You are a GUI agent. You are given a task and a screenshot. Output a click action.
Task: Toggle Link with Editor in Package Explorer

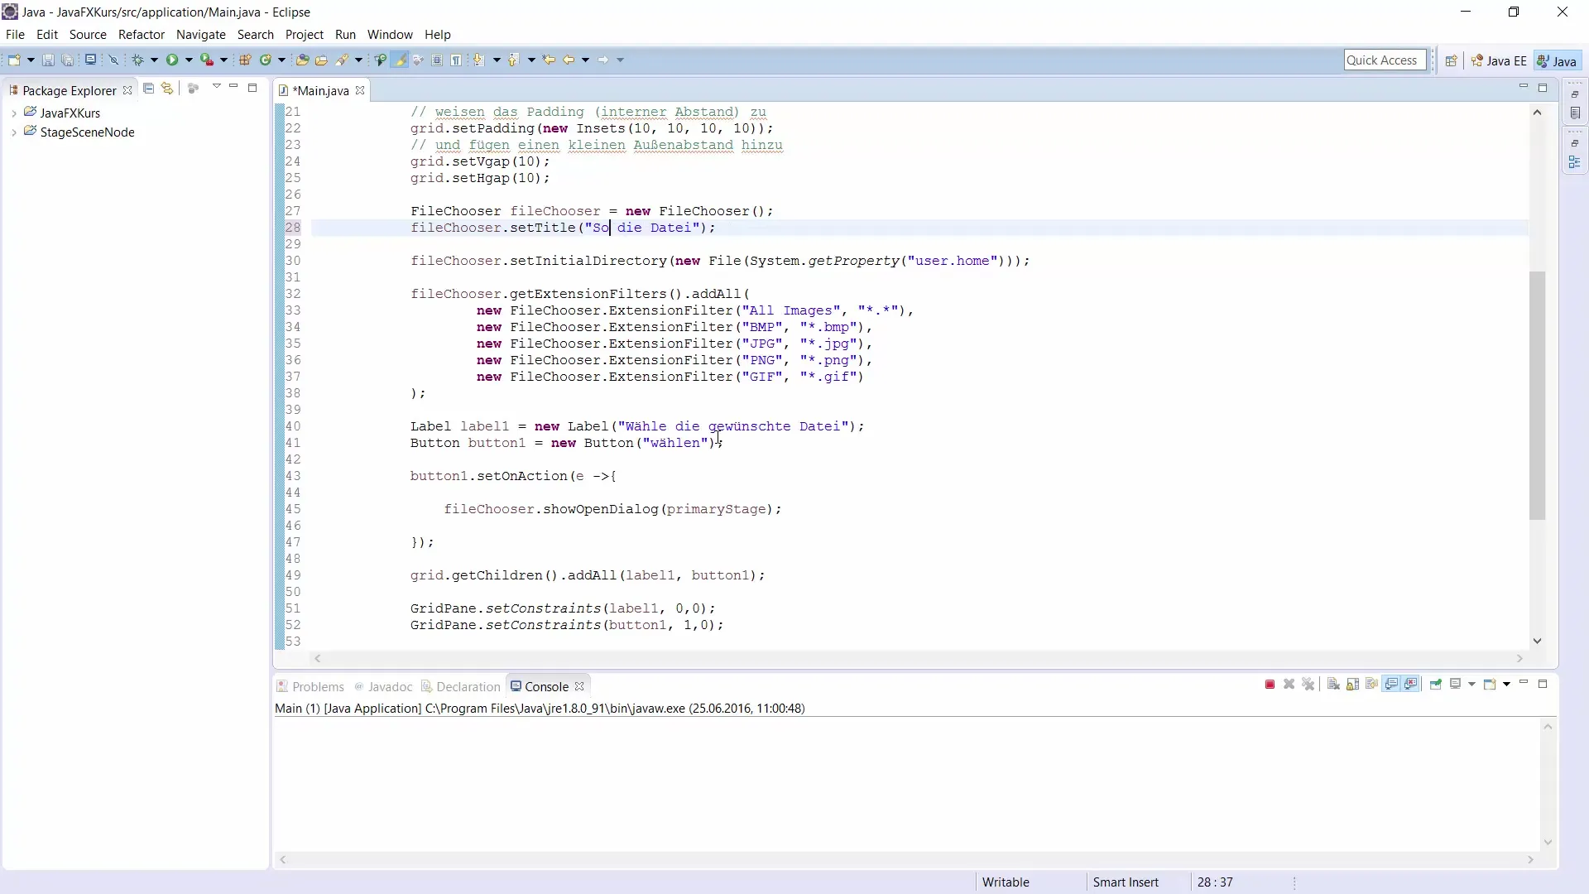click(x=168, y=89)
